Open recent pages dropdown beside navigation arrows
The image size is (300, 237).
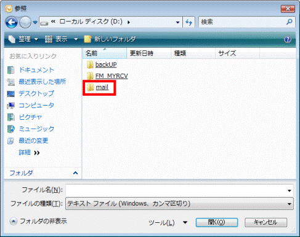point(35,22)
